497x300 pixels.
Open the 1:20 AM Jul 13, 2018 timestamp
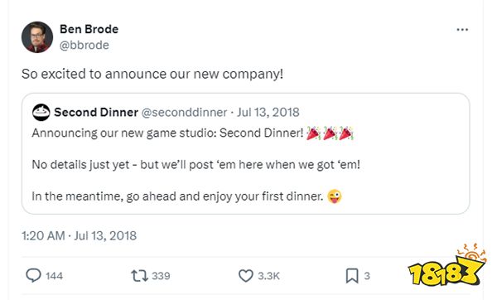pyautogui.click(x=80, y=235)
